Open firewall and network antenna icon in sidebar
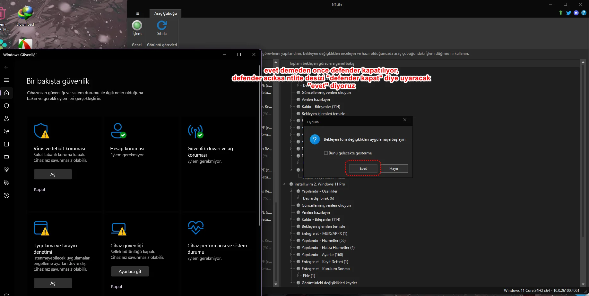The image size is (589, 296). click(x=6, y=131)
